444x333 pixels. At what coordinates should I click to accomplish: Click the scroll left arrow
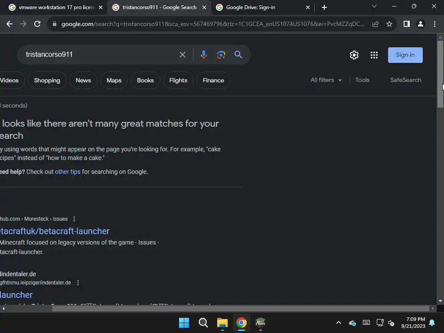[3, 308]
